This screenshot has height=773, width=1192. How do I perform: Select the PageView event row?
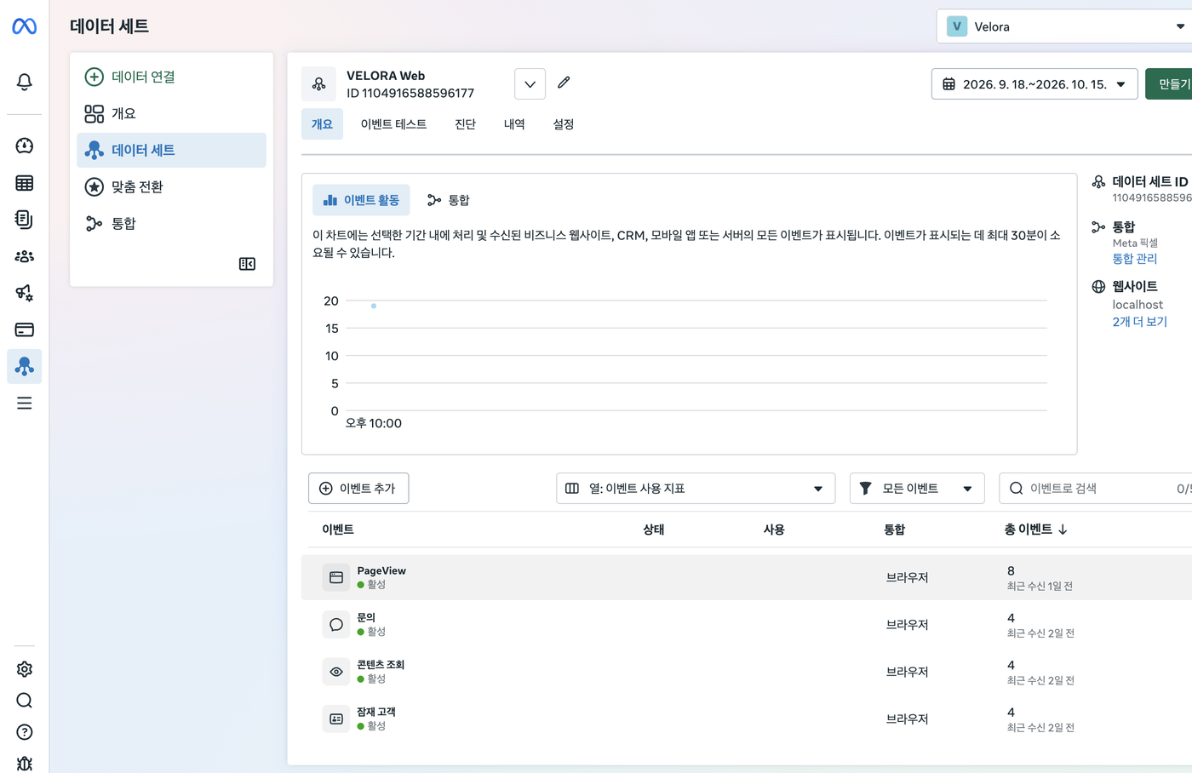(747, 577)
